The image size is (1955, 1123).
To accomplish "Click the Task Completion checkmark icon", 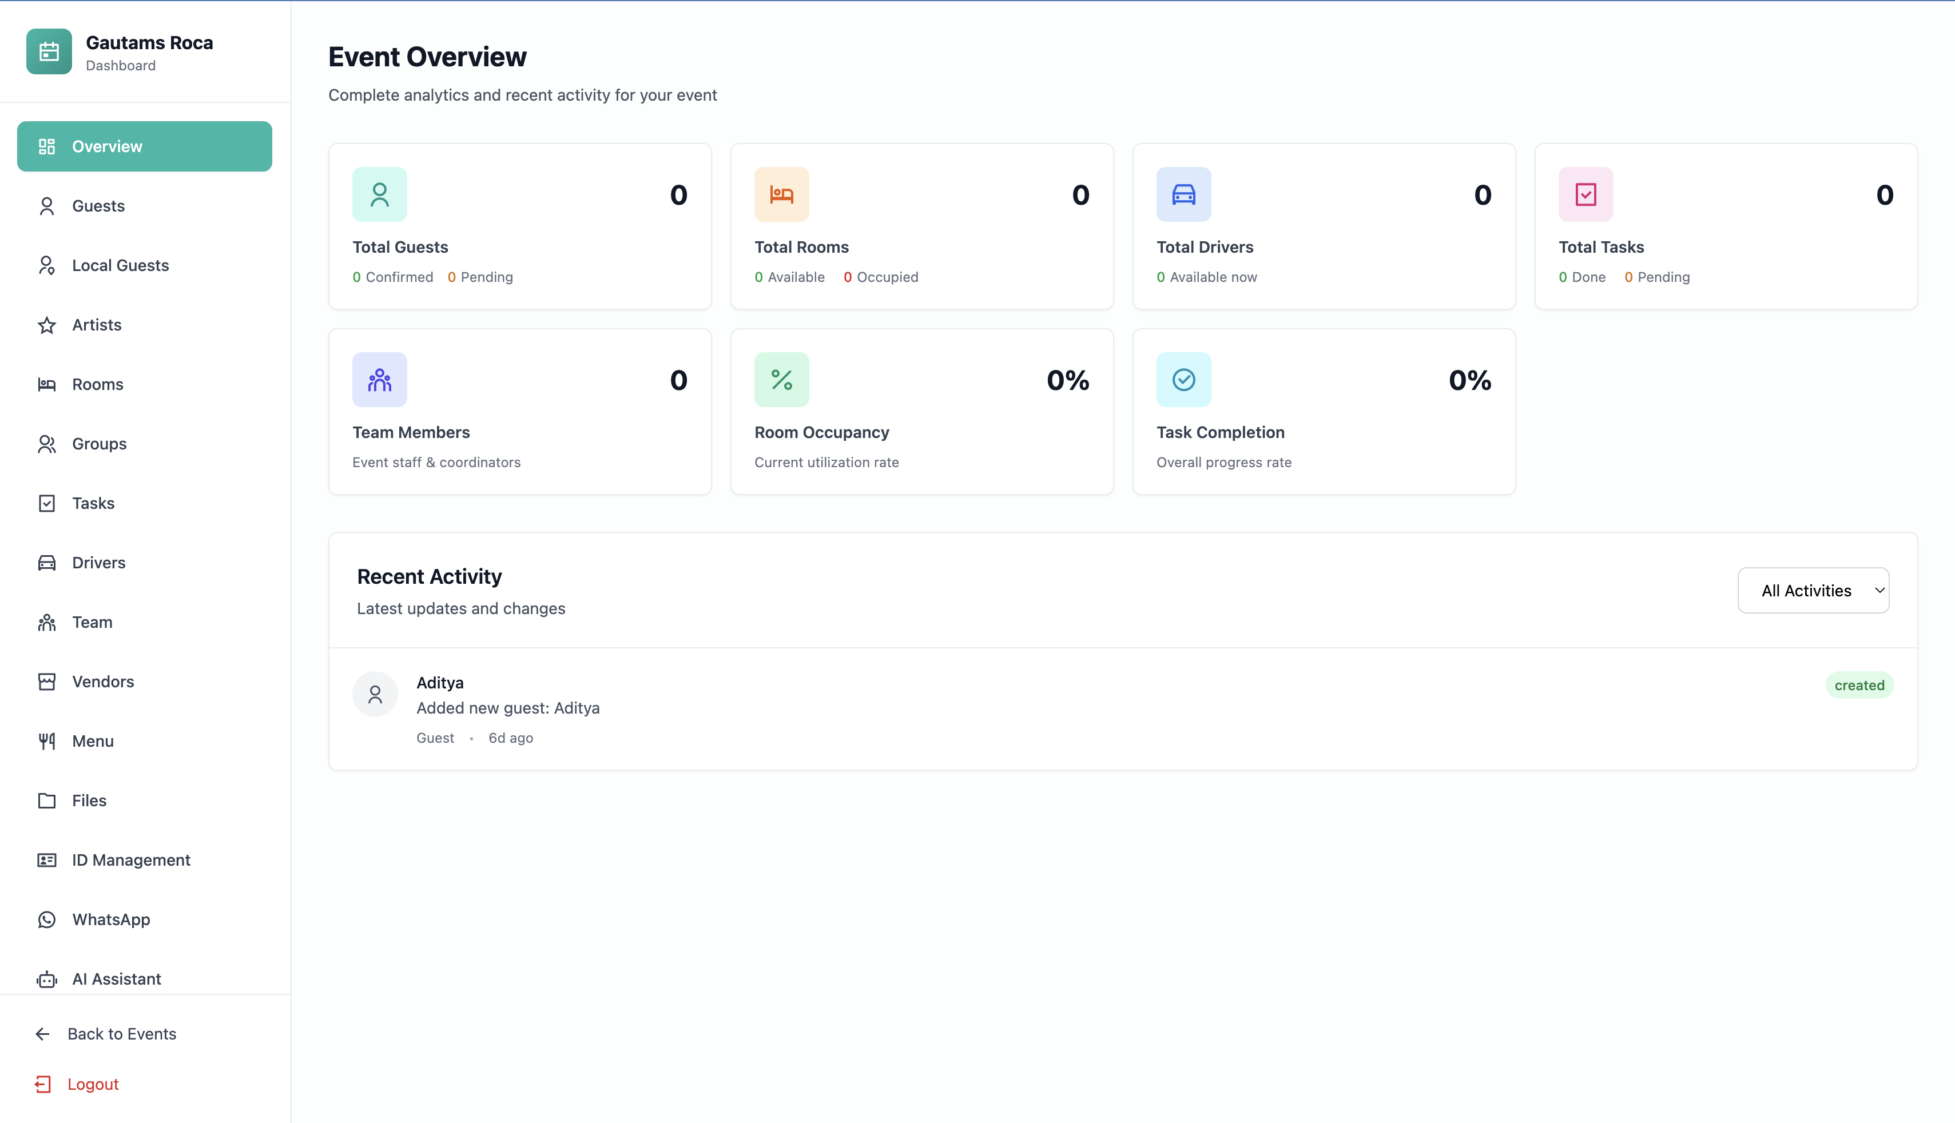I will pyautogui.click(x=1183, y=380).
